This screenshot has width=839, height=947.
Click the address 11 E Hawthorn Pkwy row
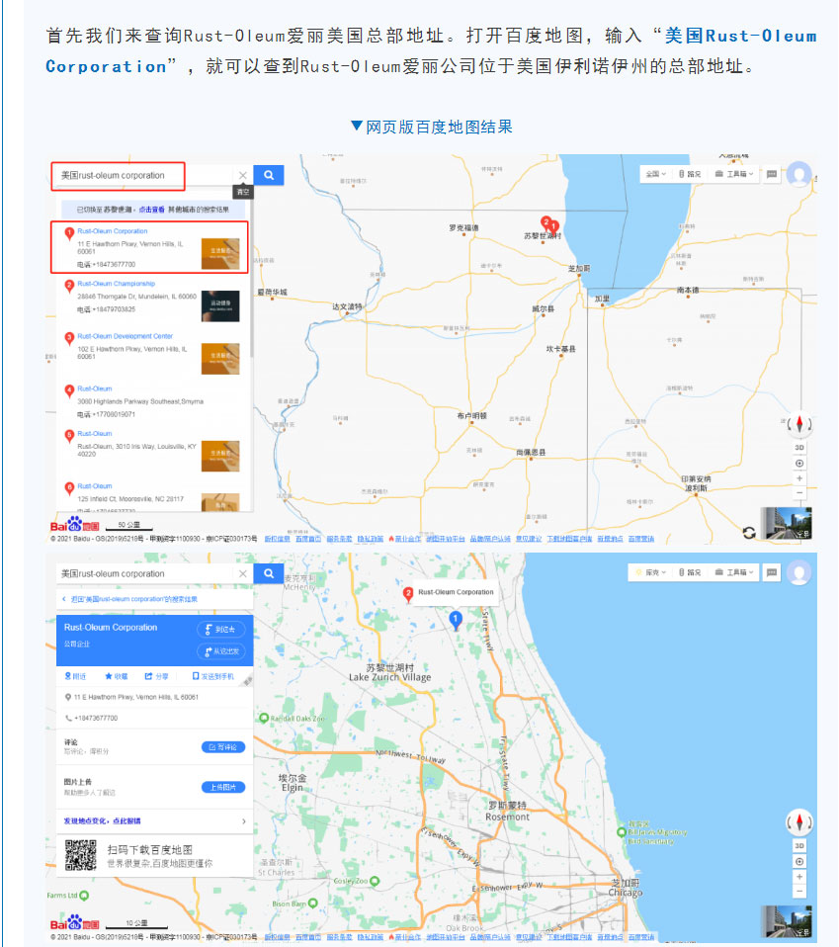(154, 697)
